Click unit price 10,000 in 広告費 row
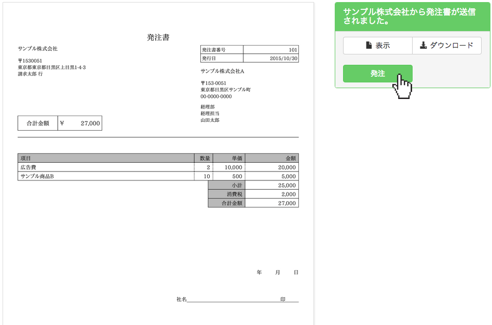Viewport: 492px width, 325px height. [x=234, y=167]
